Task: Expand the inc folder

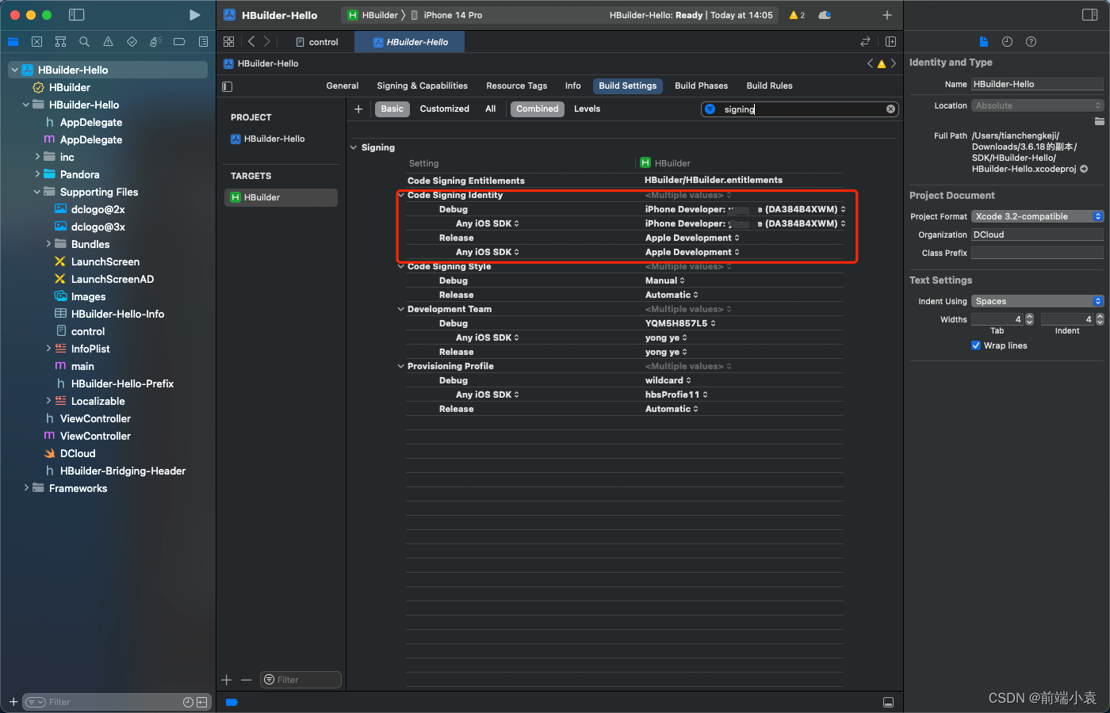Action: pos(37,157)
